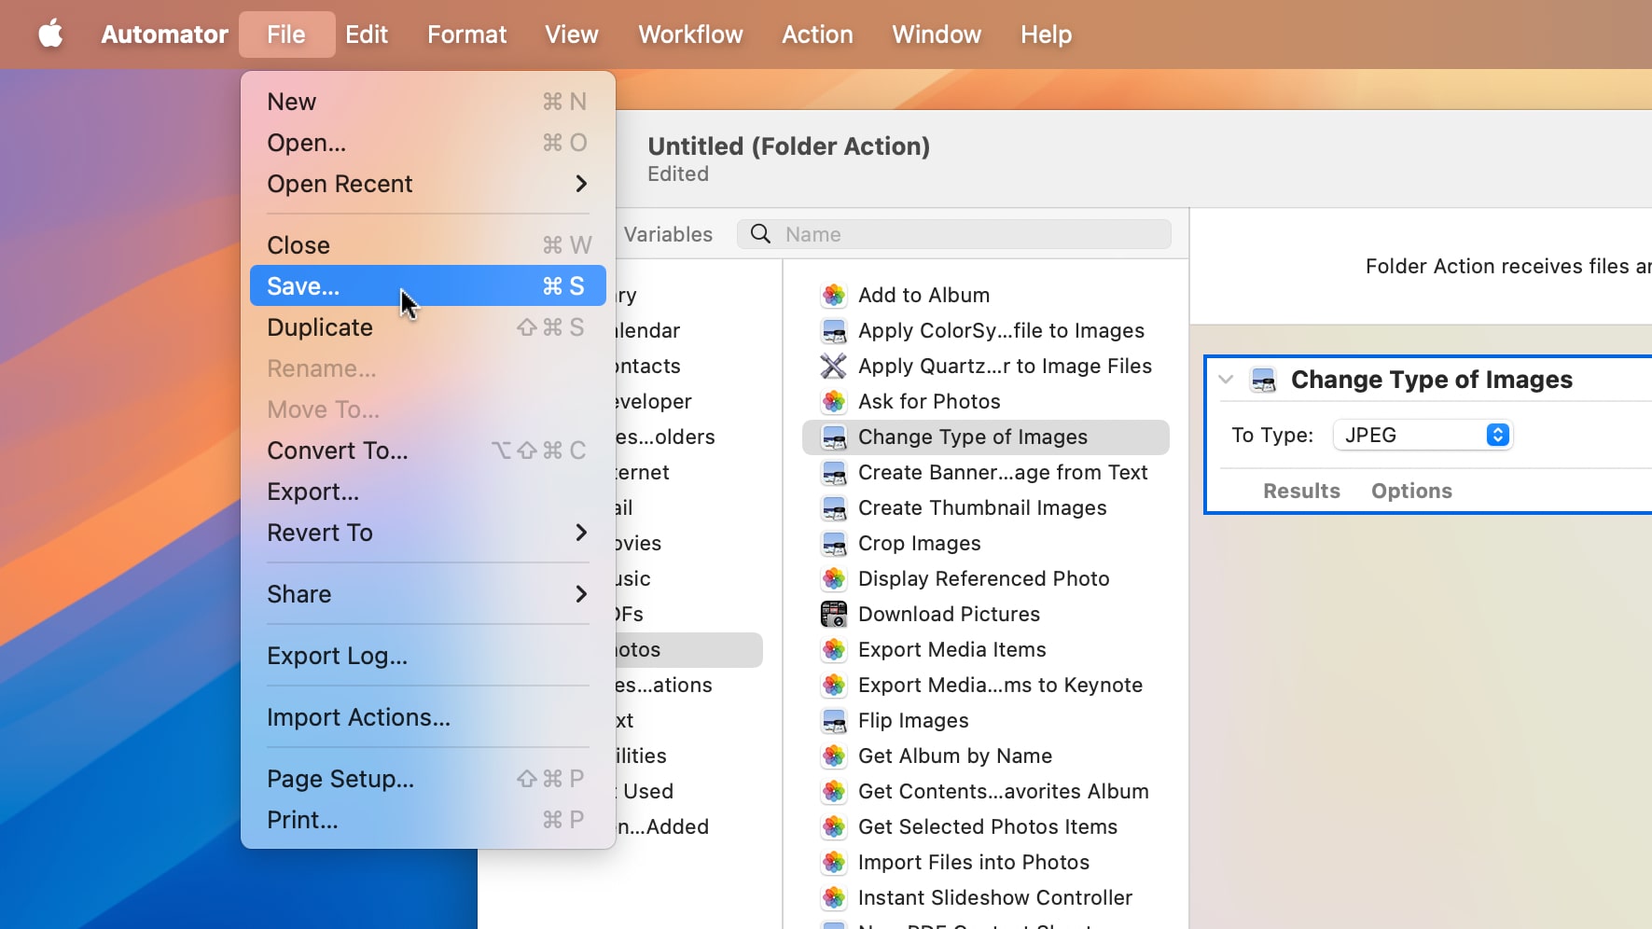Open the Help menu
1652x929 pixels.
1046,35
